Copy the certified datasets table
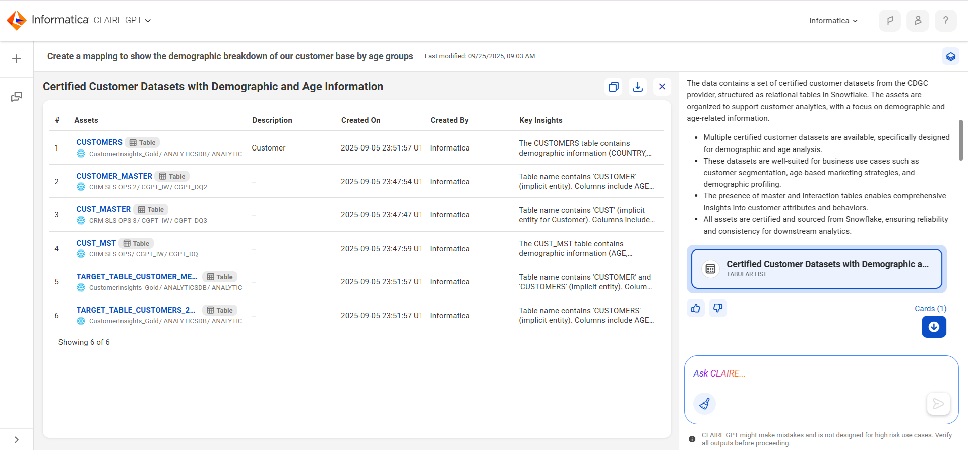 (613, 87)
